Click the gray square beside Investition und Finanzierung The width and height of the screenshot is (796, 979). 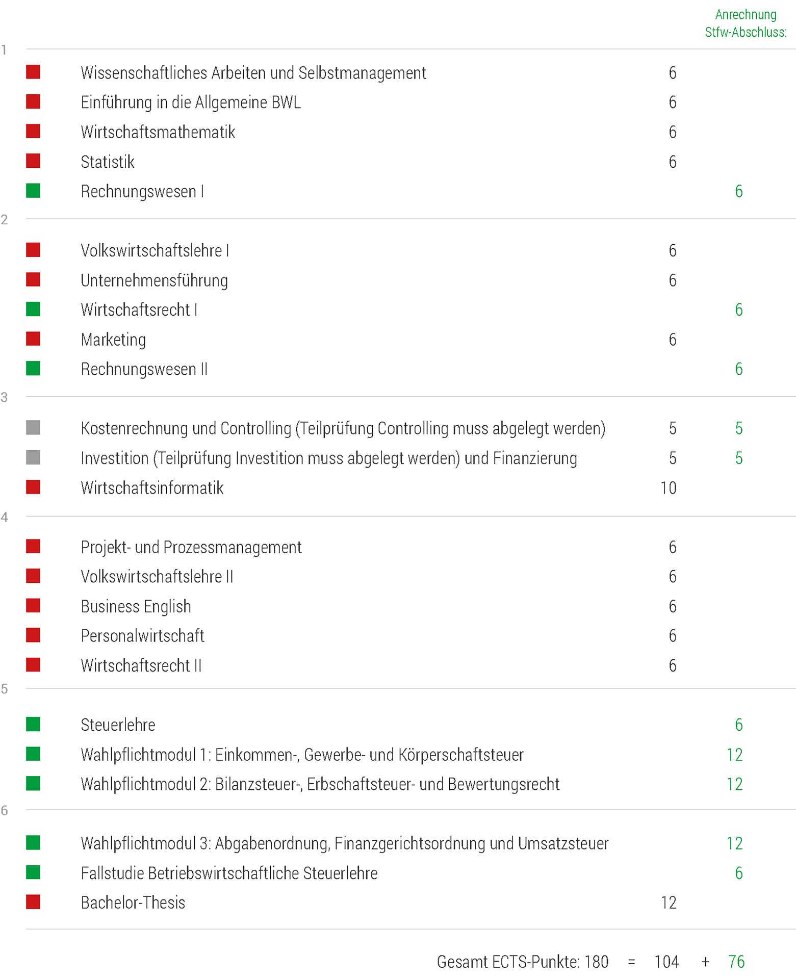(x=33, y=457)
